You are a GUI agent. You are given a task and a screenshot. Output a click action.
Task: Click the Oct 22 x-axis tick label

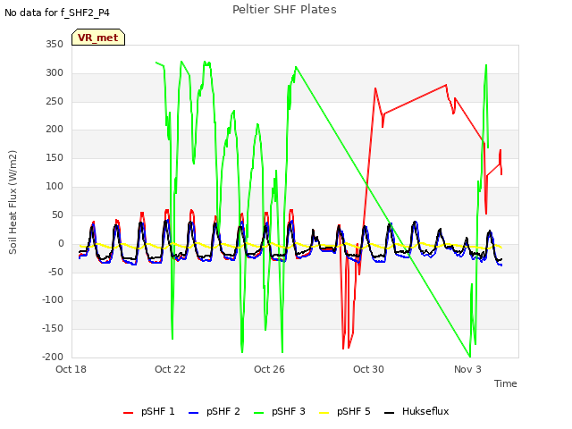click(x=170, y=369)
